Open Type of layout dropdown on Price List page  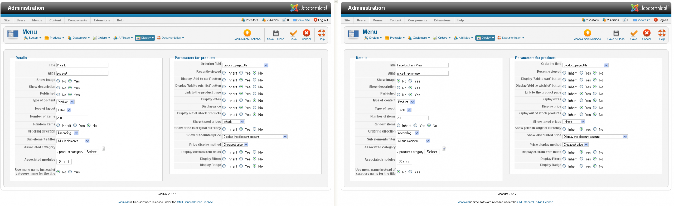pos(64,110)
